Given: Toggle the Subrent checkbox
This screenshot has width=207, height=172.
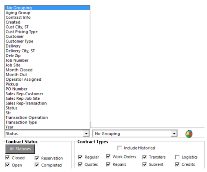Looking at the screenshot, I should [x=144, y=164].
